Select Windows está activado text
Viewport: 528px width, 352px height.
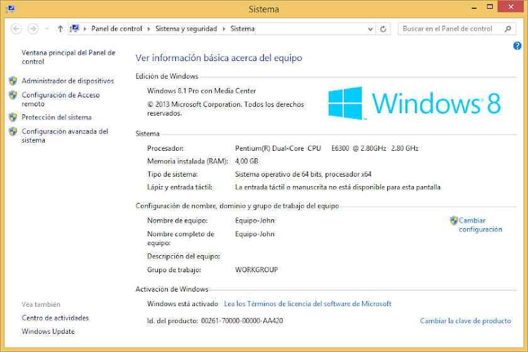coord(182,304)
